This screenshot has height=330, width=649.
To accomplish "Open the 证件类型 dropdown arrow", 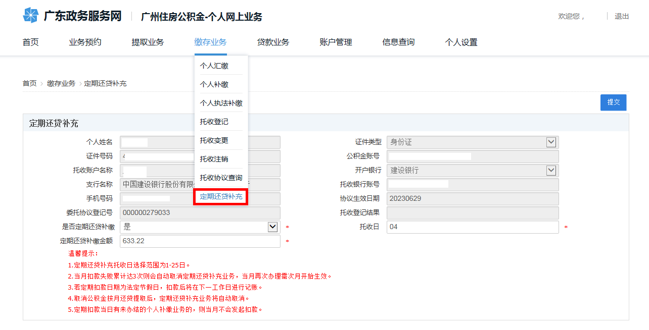I will coord(551,142).
